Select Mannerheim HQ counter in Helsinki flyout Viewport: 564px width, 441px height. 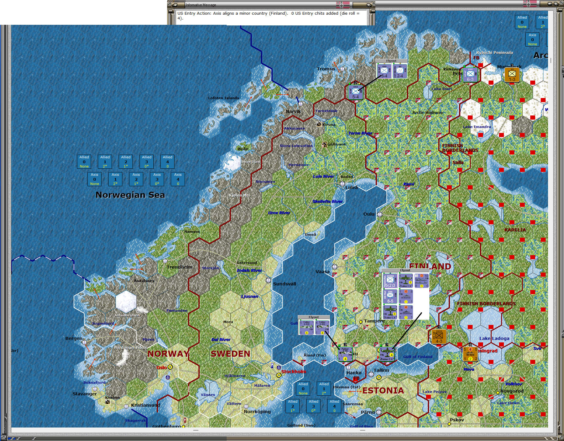(390, 281)
